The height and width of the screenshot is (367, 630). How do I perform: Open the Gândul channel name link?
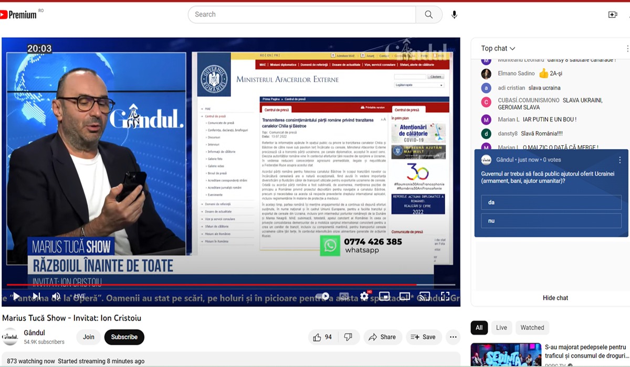pyautogui.click(x=35, y=333)
